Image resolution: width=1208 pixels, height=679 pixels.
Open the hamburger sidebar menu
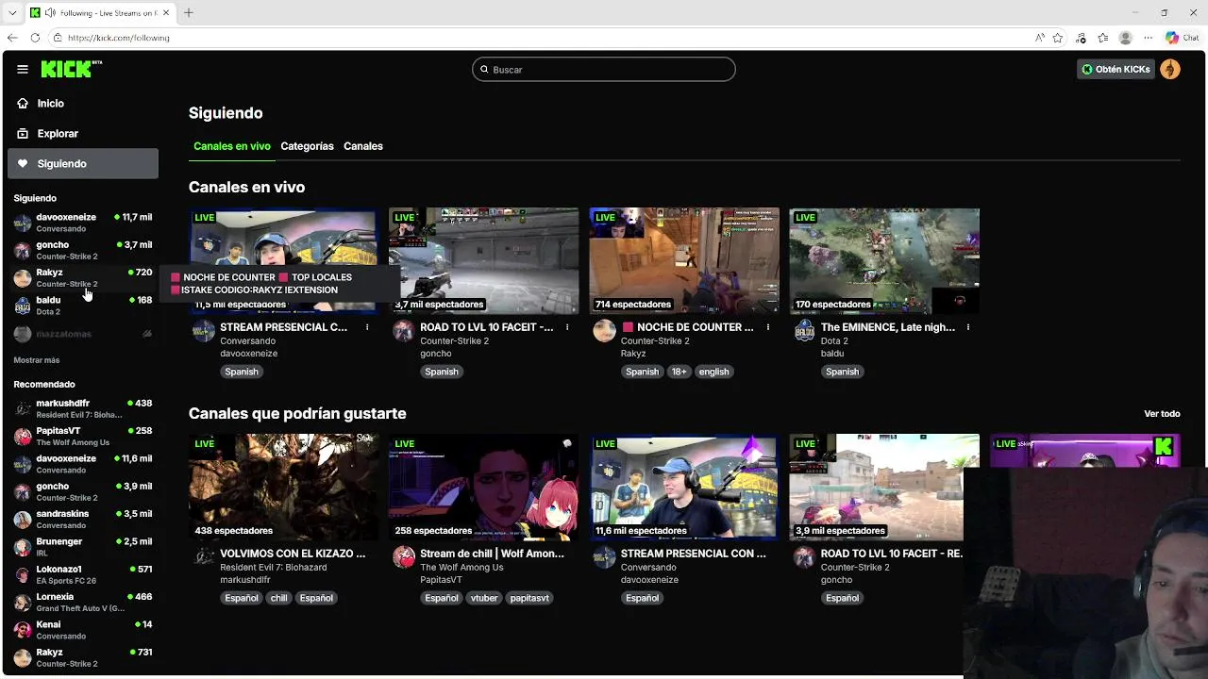(23, 69)
